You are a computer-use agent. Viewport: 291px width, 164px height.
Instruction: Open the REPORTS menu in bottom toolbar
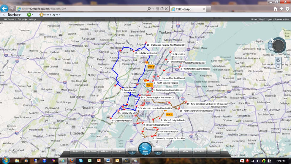(199, 151)
